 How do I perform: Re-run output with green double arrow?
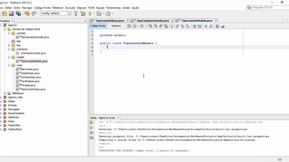click(x=91, y=122)
